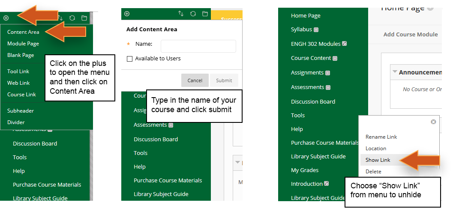Click the Add Course Module button
This screenshot has height=220, width=456.
tap(410, 34)
